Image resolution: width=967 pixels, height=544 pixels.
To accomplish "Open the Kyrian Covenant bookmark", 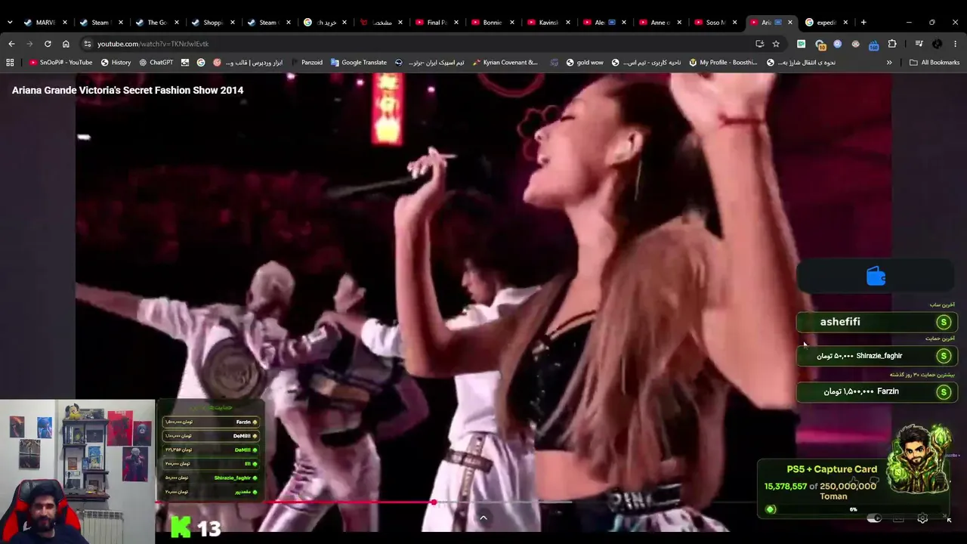I will (x=505, y=63).
